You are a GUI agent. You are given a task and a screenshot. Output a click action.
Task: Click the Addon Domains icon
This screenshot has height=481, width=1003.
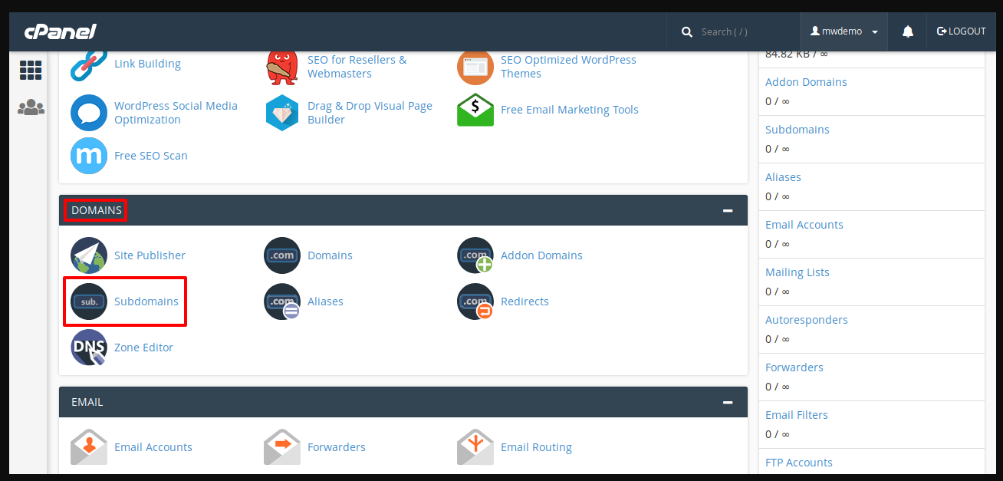(x=475, y=255)
